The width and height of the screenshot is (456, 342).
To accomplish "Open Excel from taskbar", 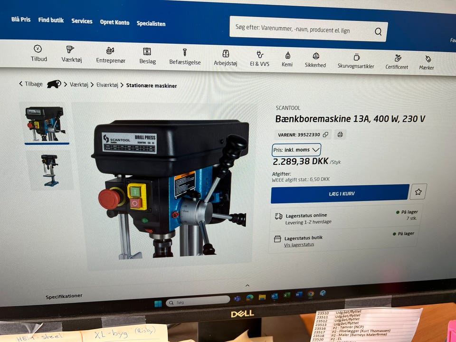I will pos(287,295).
